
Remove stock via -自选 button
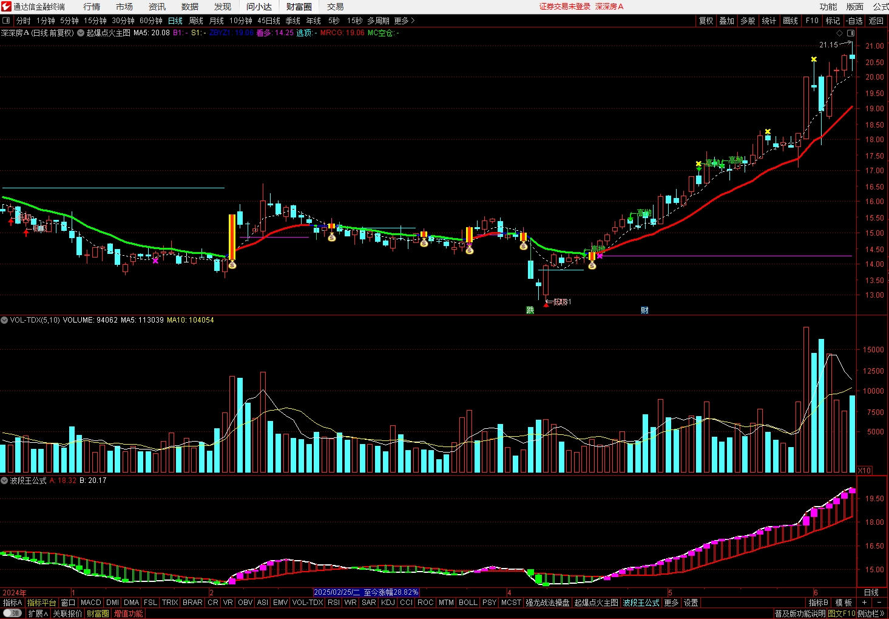(x=854, y=21)
